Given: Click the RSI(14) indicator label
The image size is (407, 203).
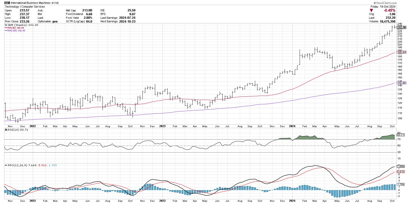Looking at the screenshot, I should coord(11,130).
